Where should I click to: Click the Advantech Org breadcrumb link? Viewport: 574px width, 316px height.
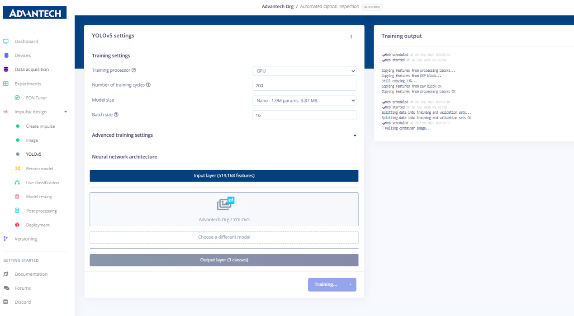coord(277,7)
